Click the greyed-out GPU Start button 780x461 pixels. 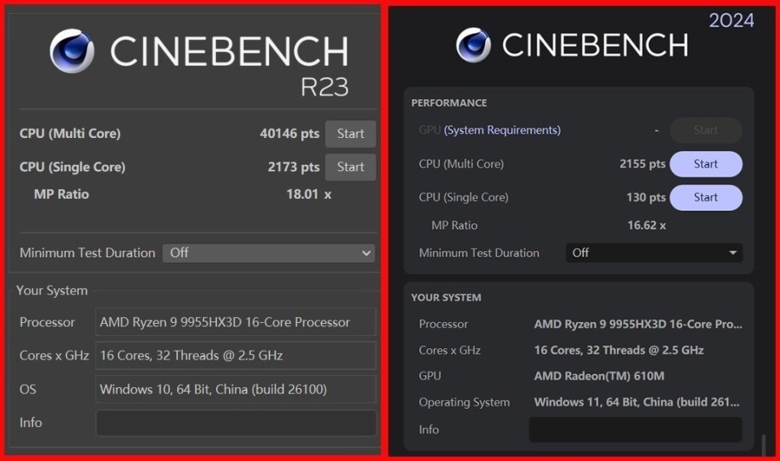point(705,130)
